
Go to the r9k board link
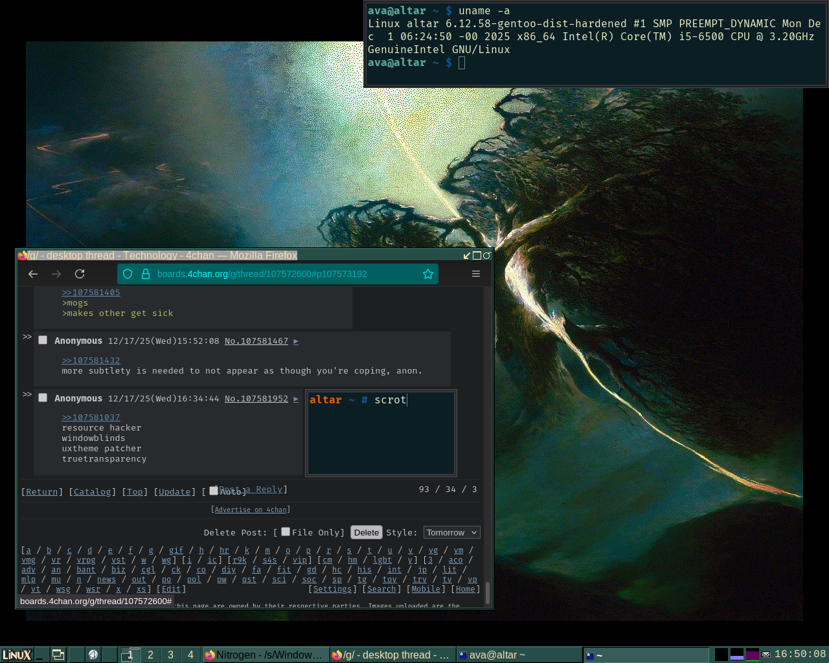pyautogui.click(x=240, y=560)
